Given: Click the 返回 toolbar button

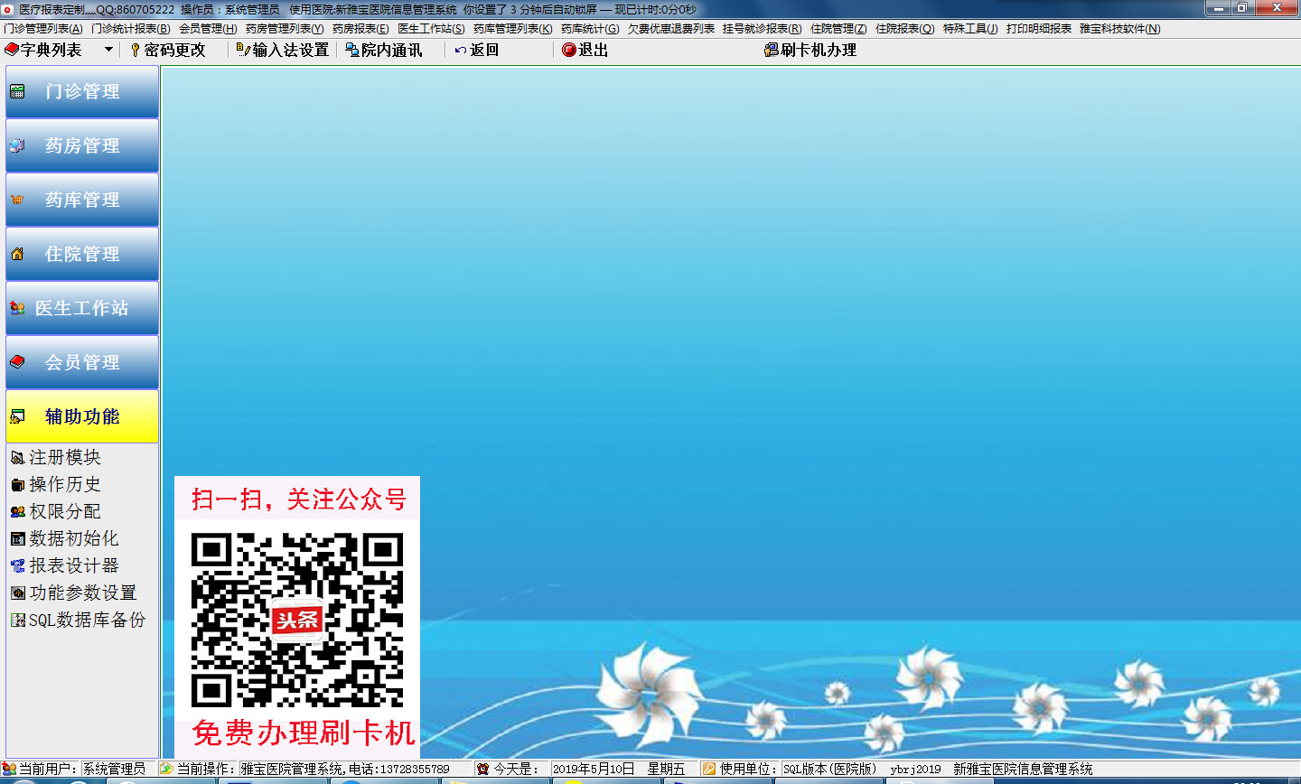Looking at the screenshot, I should click(477, 50).
